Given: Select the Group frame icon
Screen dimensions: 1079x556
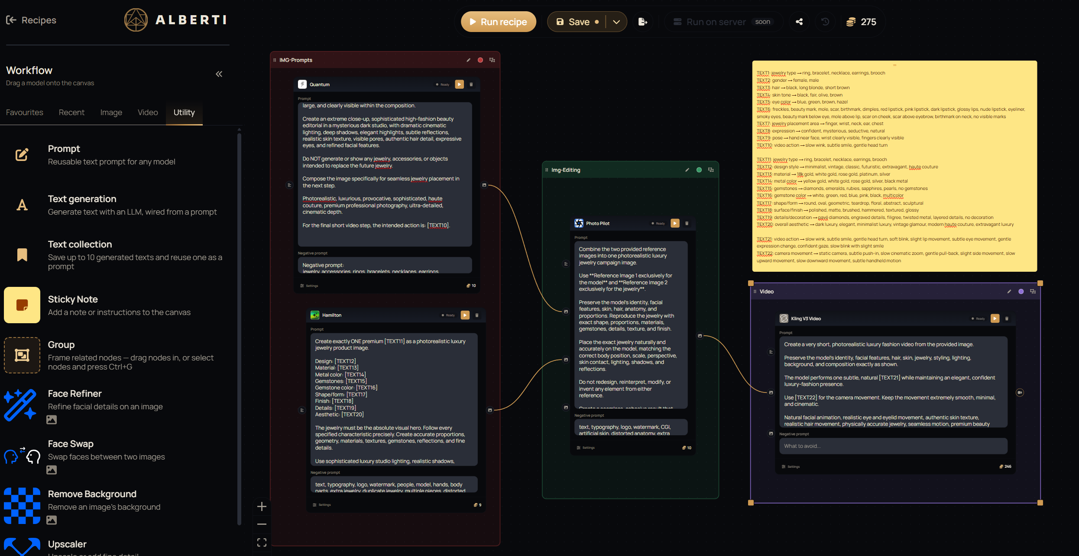Looking at the screenshot, I should pos(22,355).
